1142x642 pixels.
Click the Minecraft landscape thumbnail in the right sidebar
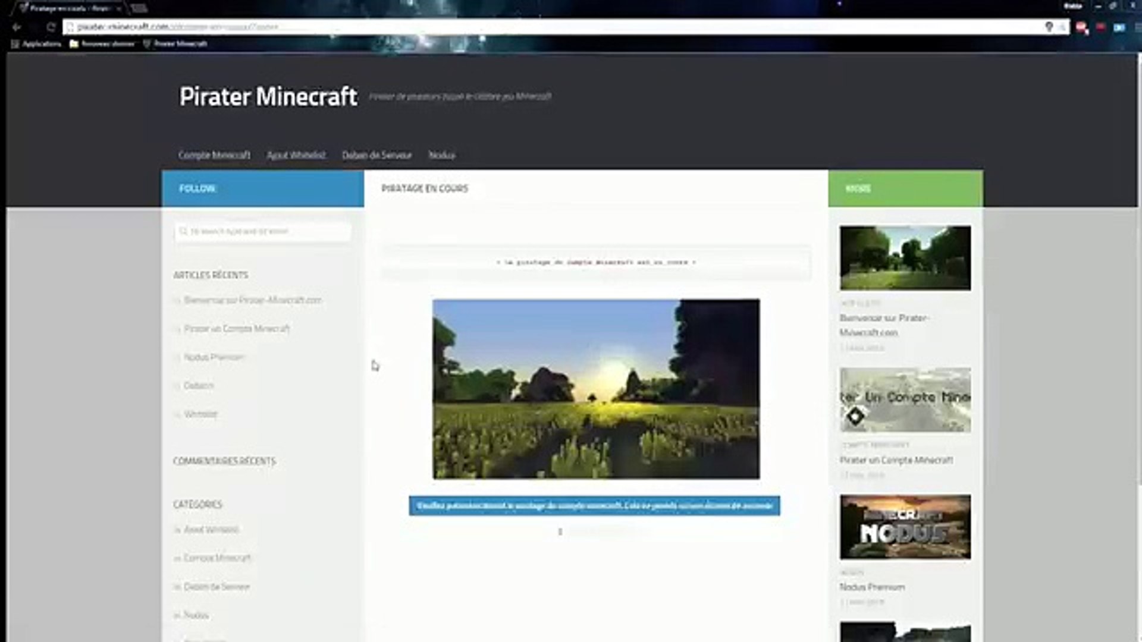pos(905,257)
